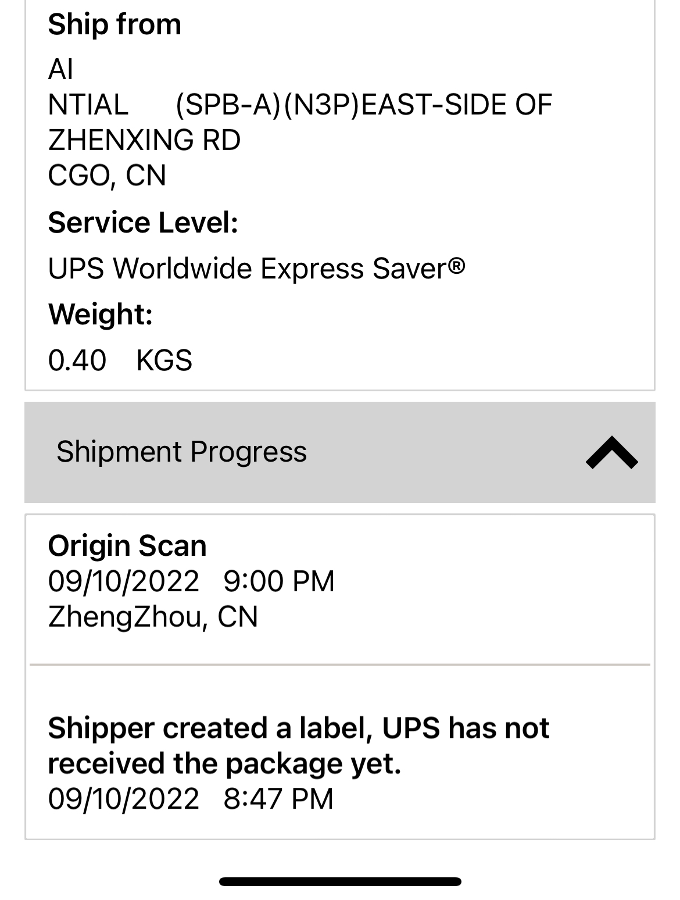Select the ZHENXING RD address text
The height and width of the screenshot is (900, 680).
point(144,140)
